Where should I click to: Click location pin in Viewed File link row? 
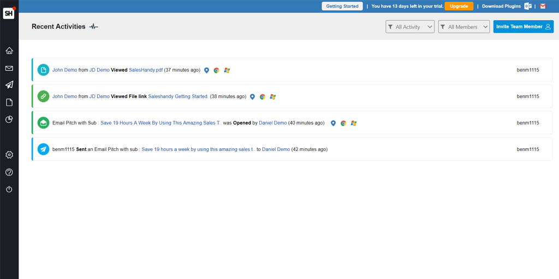pyautogui.click(x=252, y=97)
